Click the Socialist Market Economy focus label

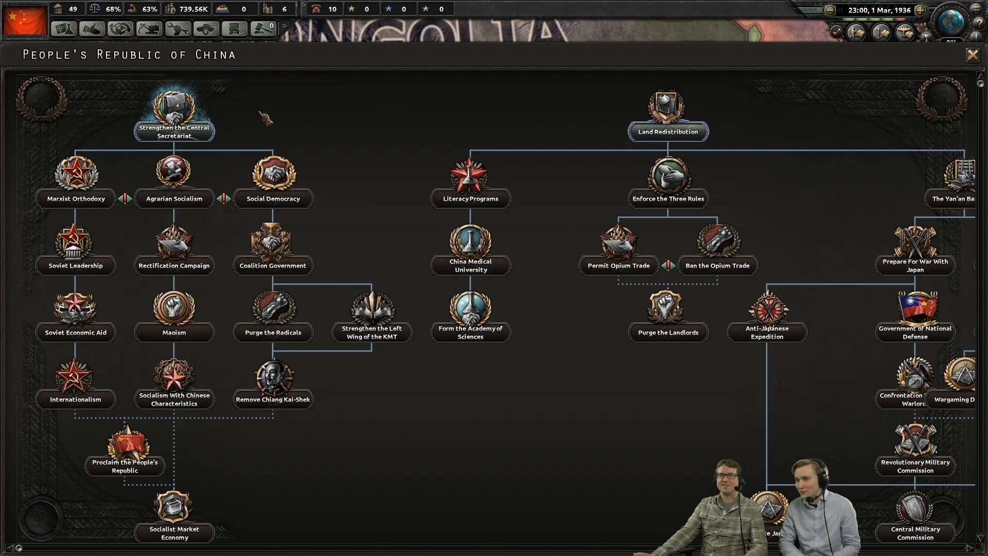pos(174,533)
